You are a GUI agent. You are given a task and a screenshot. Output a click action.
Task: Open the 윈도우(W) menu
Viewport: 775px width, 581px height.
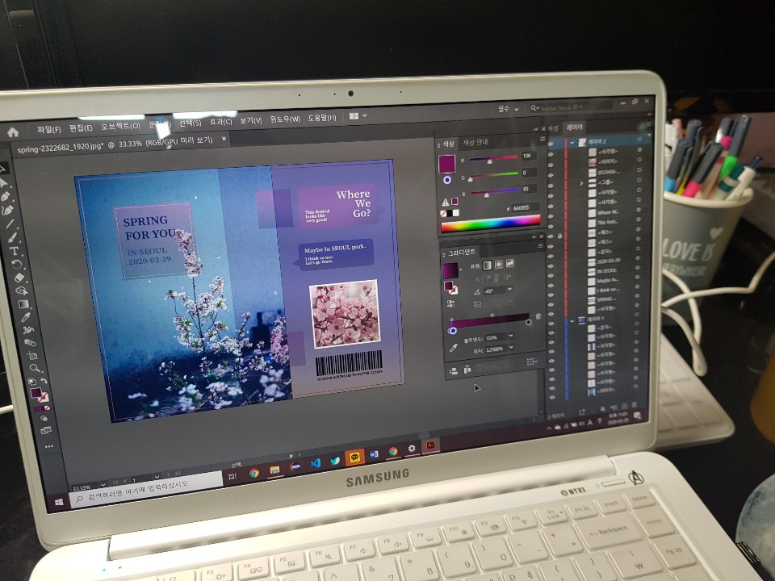click(x=285, y=119)
